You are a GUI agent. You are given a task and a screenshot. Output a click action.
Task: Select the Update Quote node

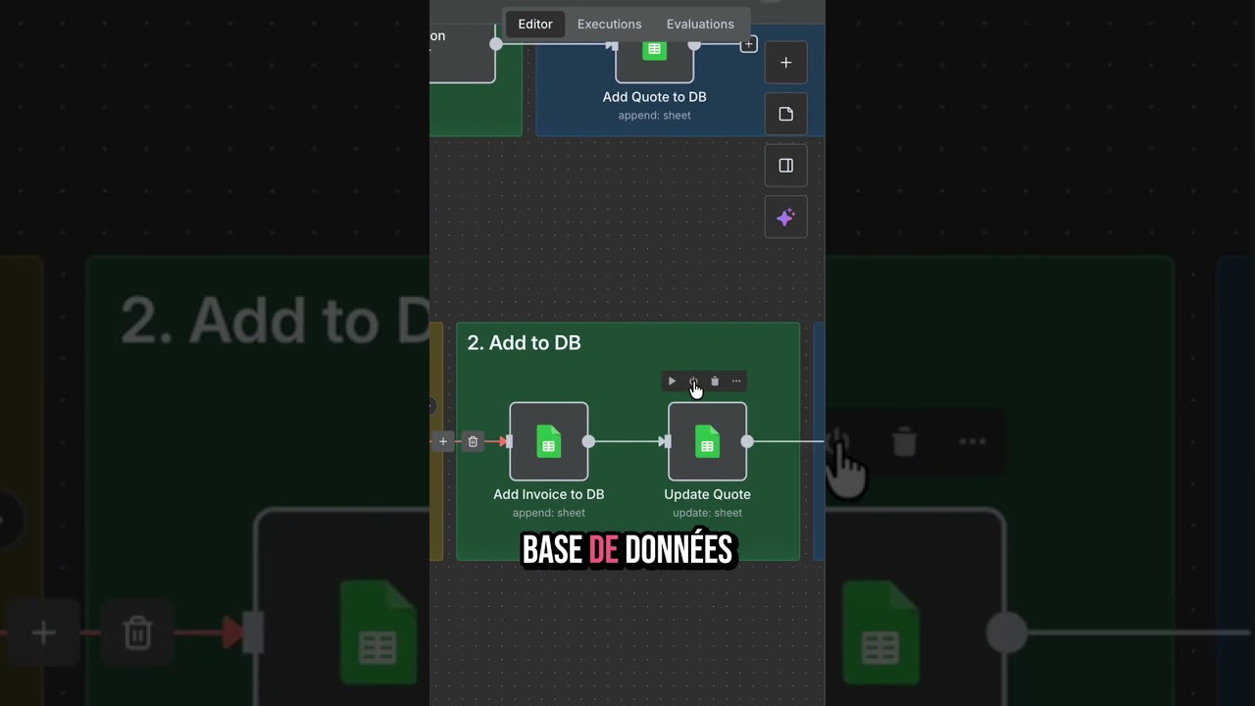(x=707, y=441)
